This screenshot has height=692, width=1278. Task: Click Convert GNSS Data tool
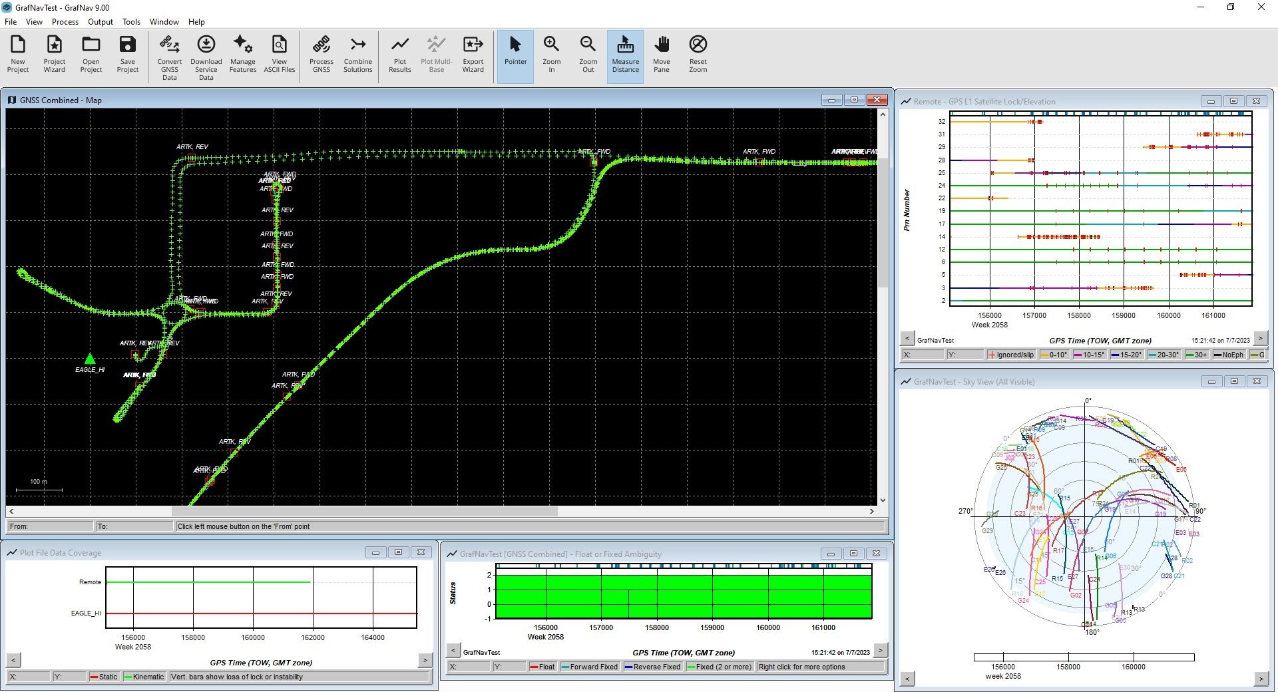tap(170, 57)
